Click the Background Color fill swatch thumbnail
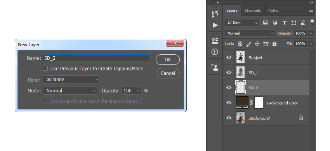Image resolution: width=330 pixels, height=151 pixels. [242, 102]
